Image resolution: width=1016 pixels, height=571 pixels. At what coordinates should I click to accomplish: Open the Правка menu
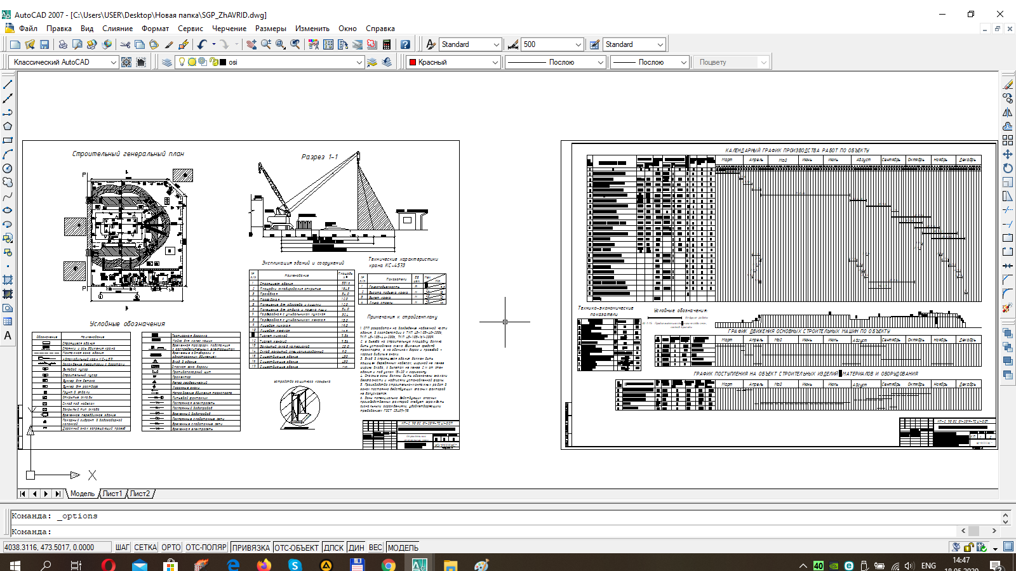(59, 29)
